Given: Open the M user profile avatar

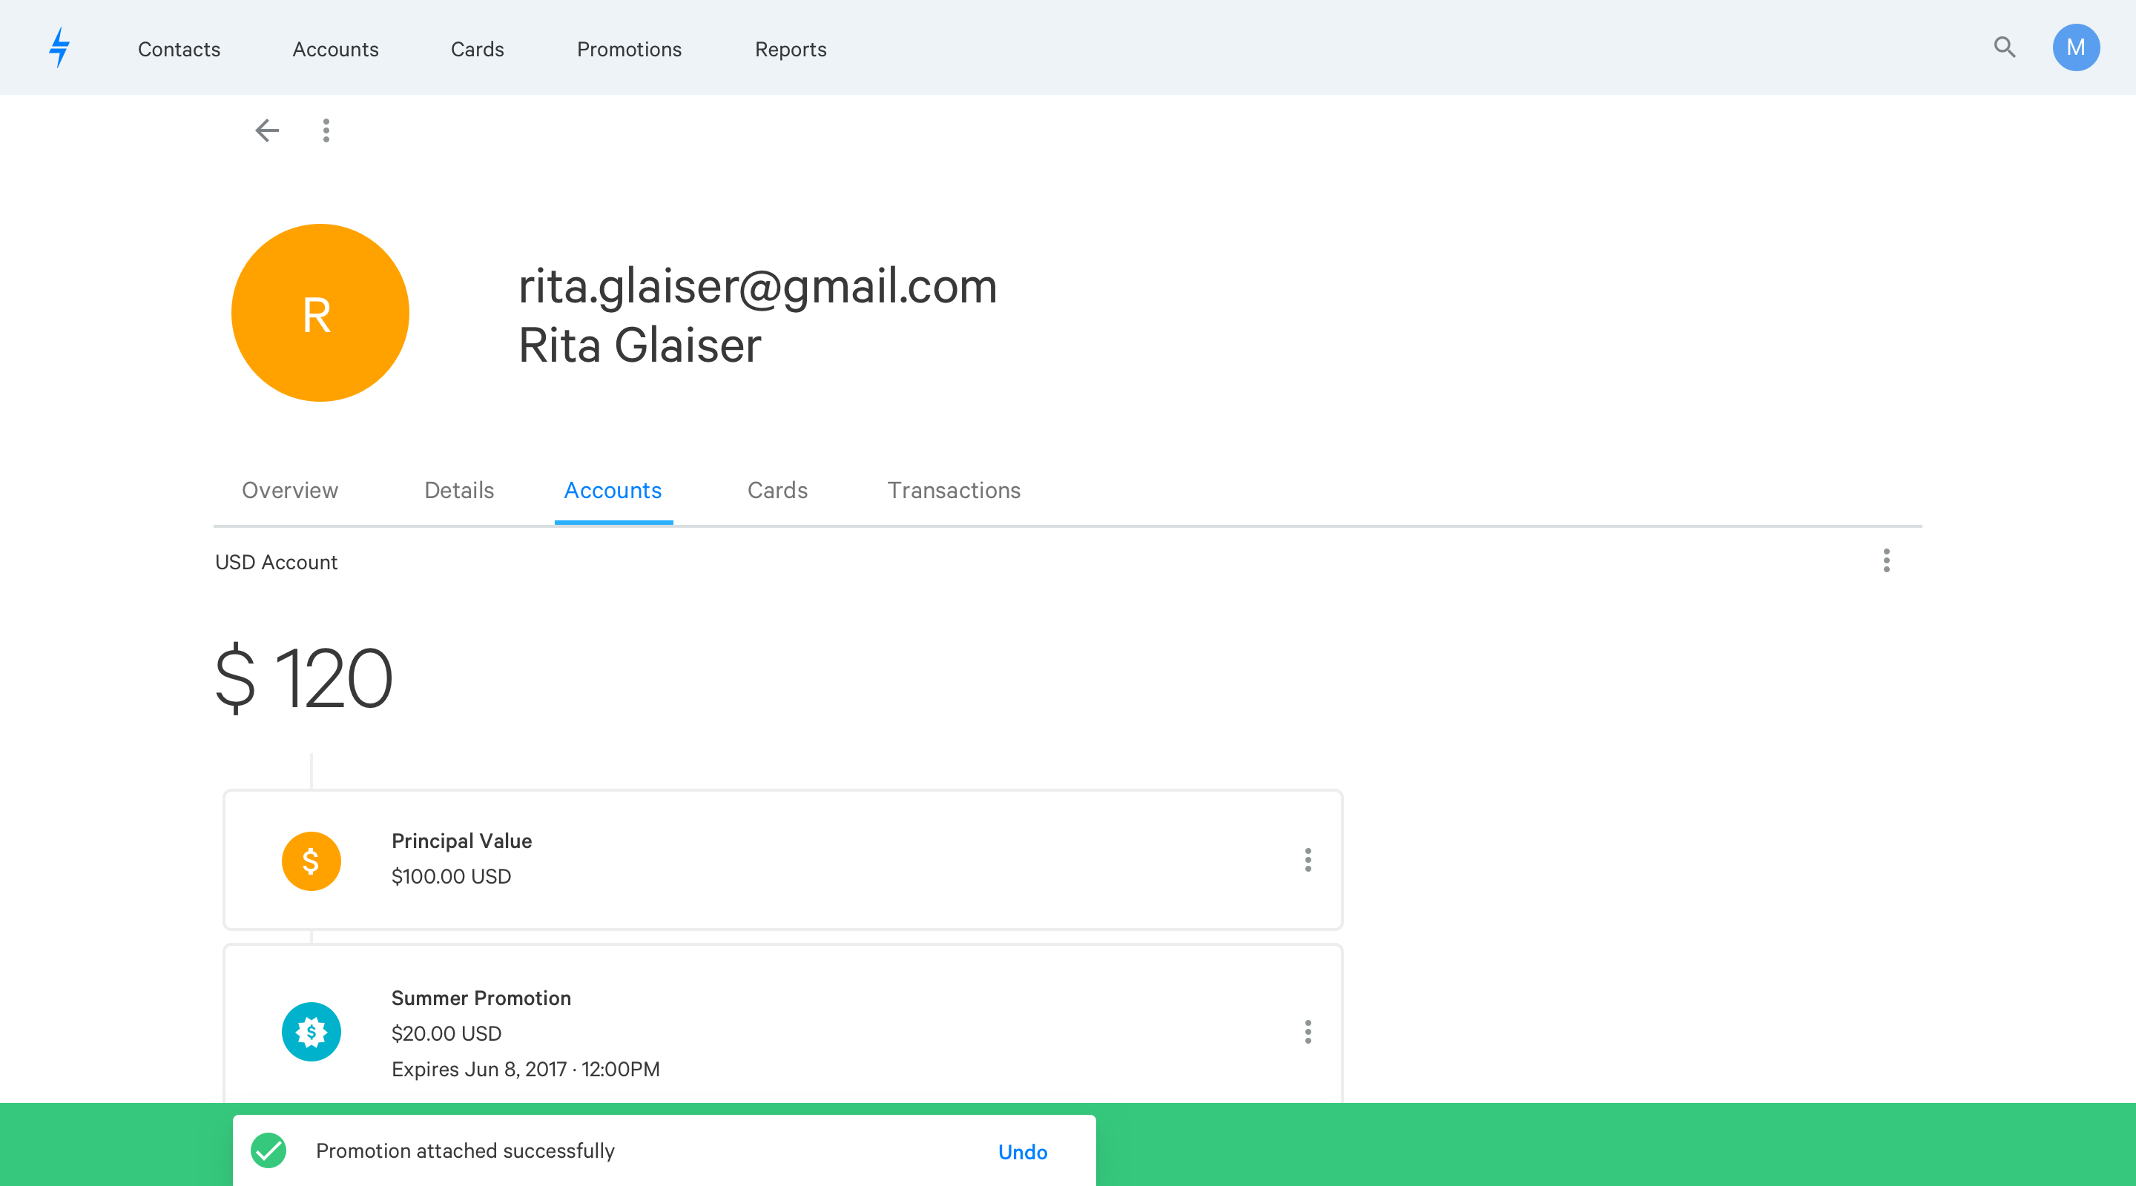Looking at the screenshot, I should tap(2074, 47).
